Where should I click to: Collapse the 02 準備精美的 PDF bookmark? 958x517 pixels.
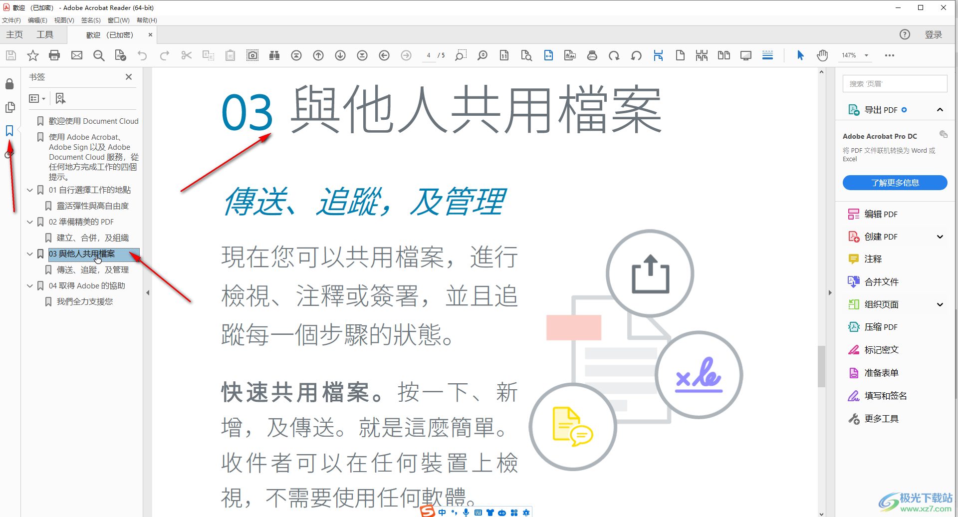coord(30,222)
